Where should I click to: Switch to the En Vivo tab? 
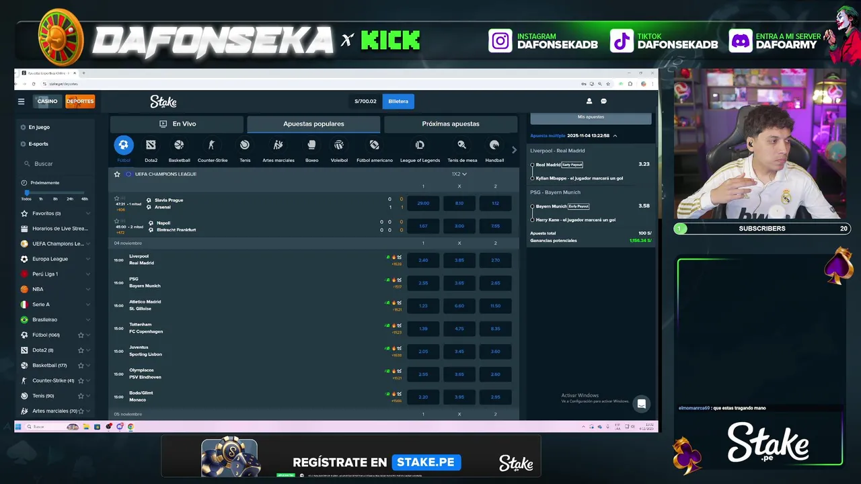177,124
